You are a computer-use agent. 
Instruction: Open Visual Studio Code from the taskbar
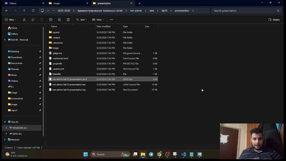pyautogui.click(x=183, y=154)
